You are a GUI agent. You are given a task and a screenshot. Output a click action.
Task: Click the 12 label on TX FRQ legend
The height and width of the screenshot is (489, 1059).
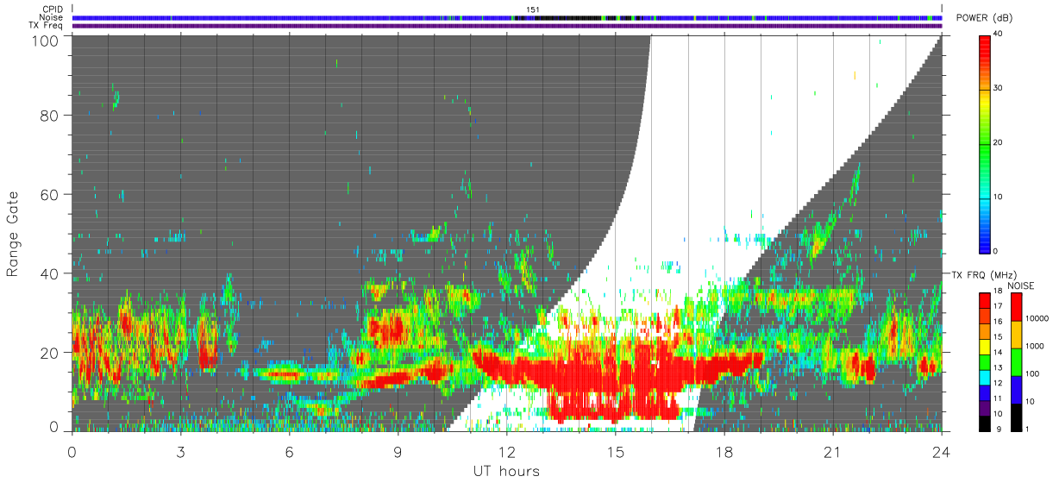coord(999,383)
